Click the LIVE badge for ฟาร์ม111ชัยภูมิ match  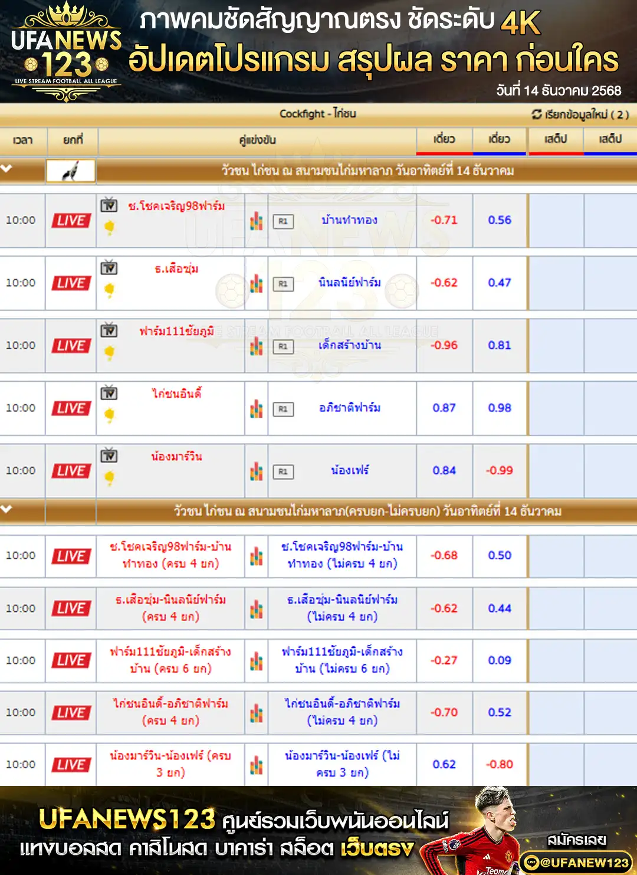tap(71, 346)
